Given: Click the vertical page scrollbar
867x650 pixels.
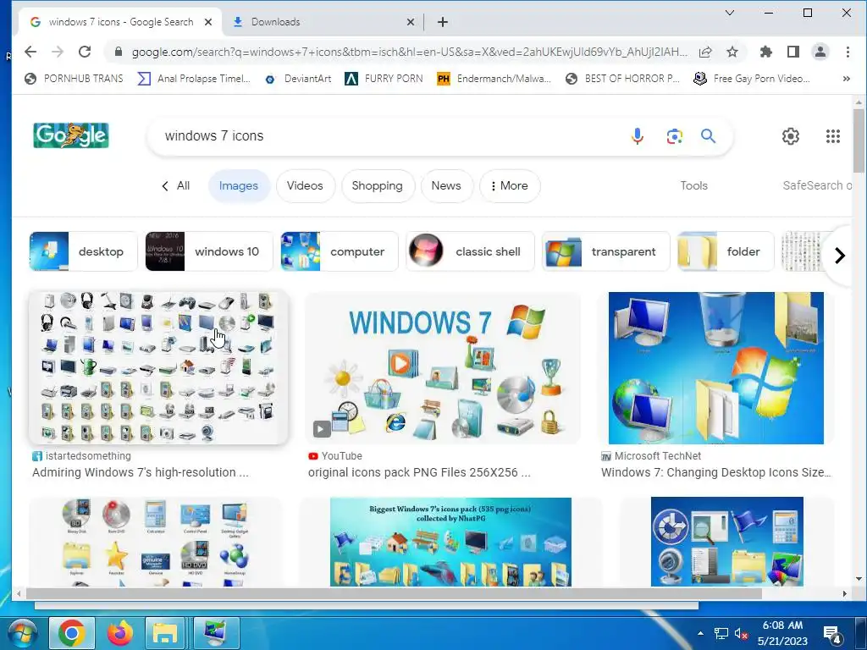Looking at the screenshot, I should (859, 141).
